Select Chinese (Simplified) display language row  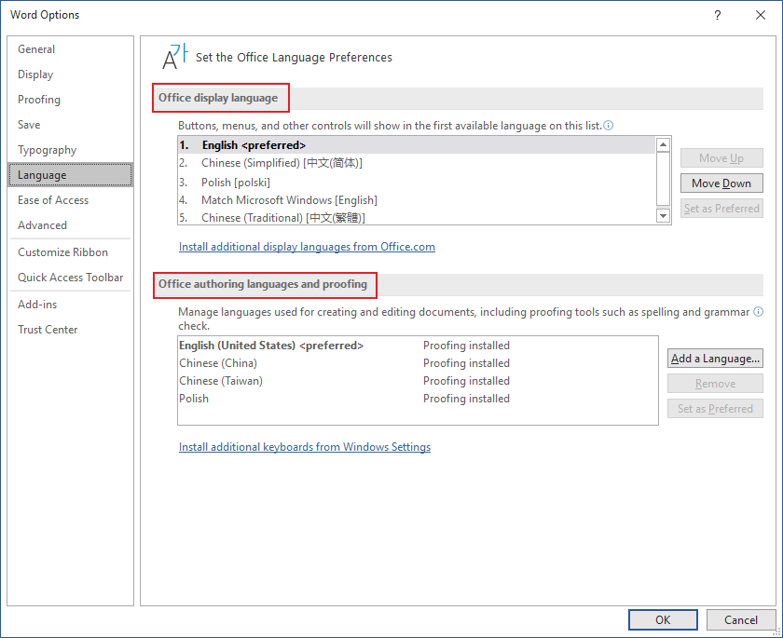tap(417, 163)
